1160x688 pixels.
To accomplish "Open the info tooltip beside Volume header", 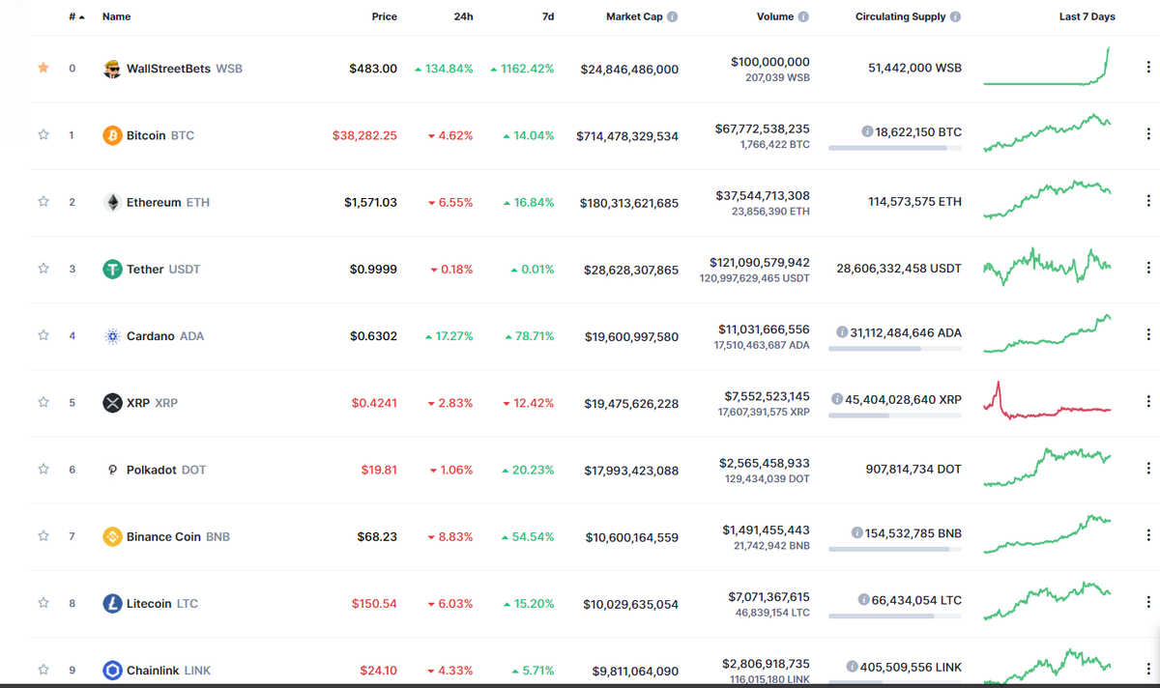I will [x=803, y=16].
